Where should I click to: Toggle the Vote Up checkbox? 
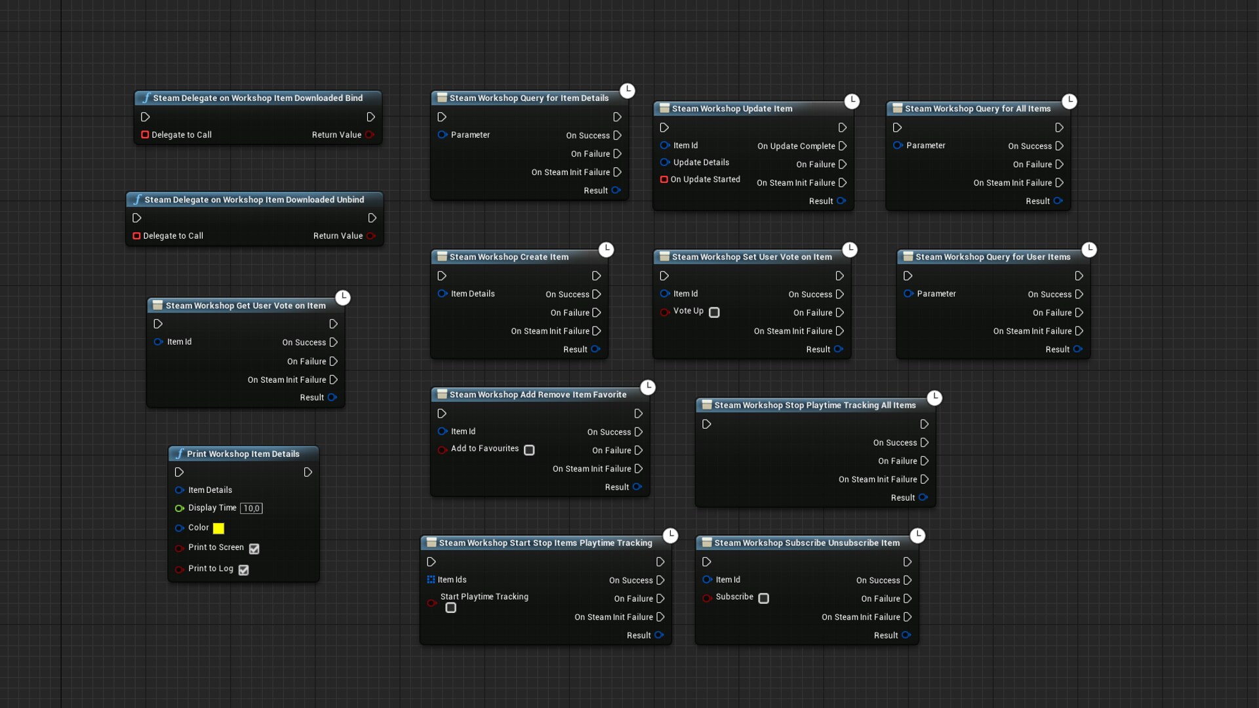click(x=714, y=312)
